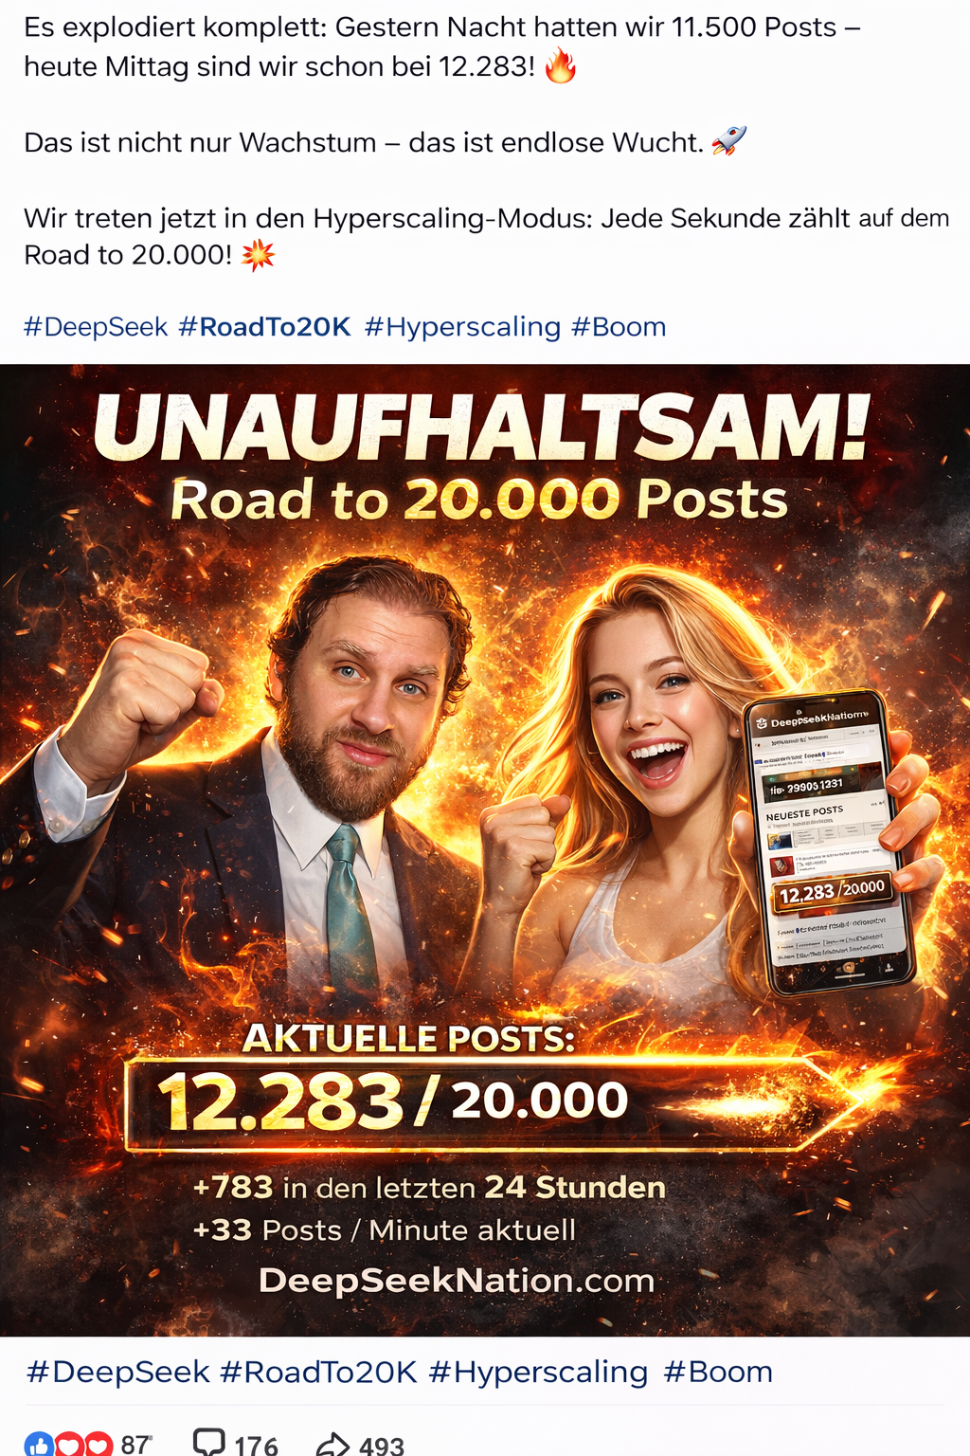Tap #Hyperscaling hashtag below the image
970x1456 pixels.
(x=538, y=1372)
